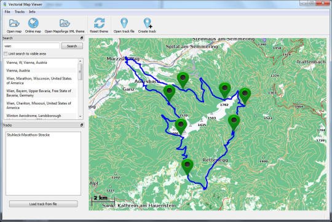Focus the search text field
Image resolution: width=332 pixels, height=222 pixels.
point(31,46)
